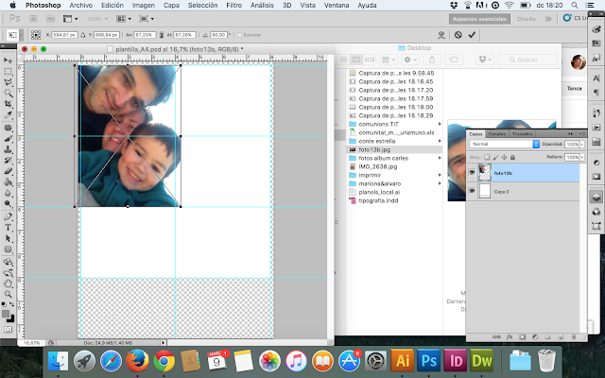Open the Normal blend mode dropdown
Screen dimensions: 605x378
(504, 145)
